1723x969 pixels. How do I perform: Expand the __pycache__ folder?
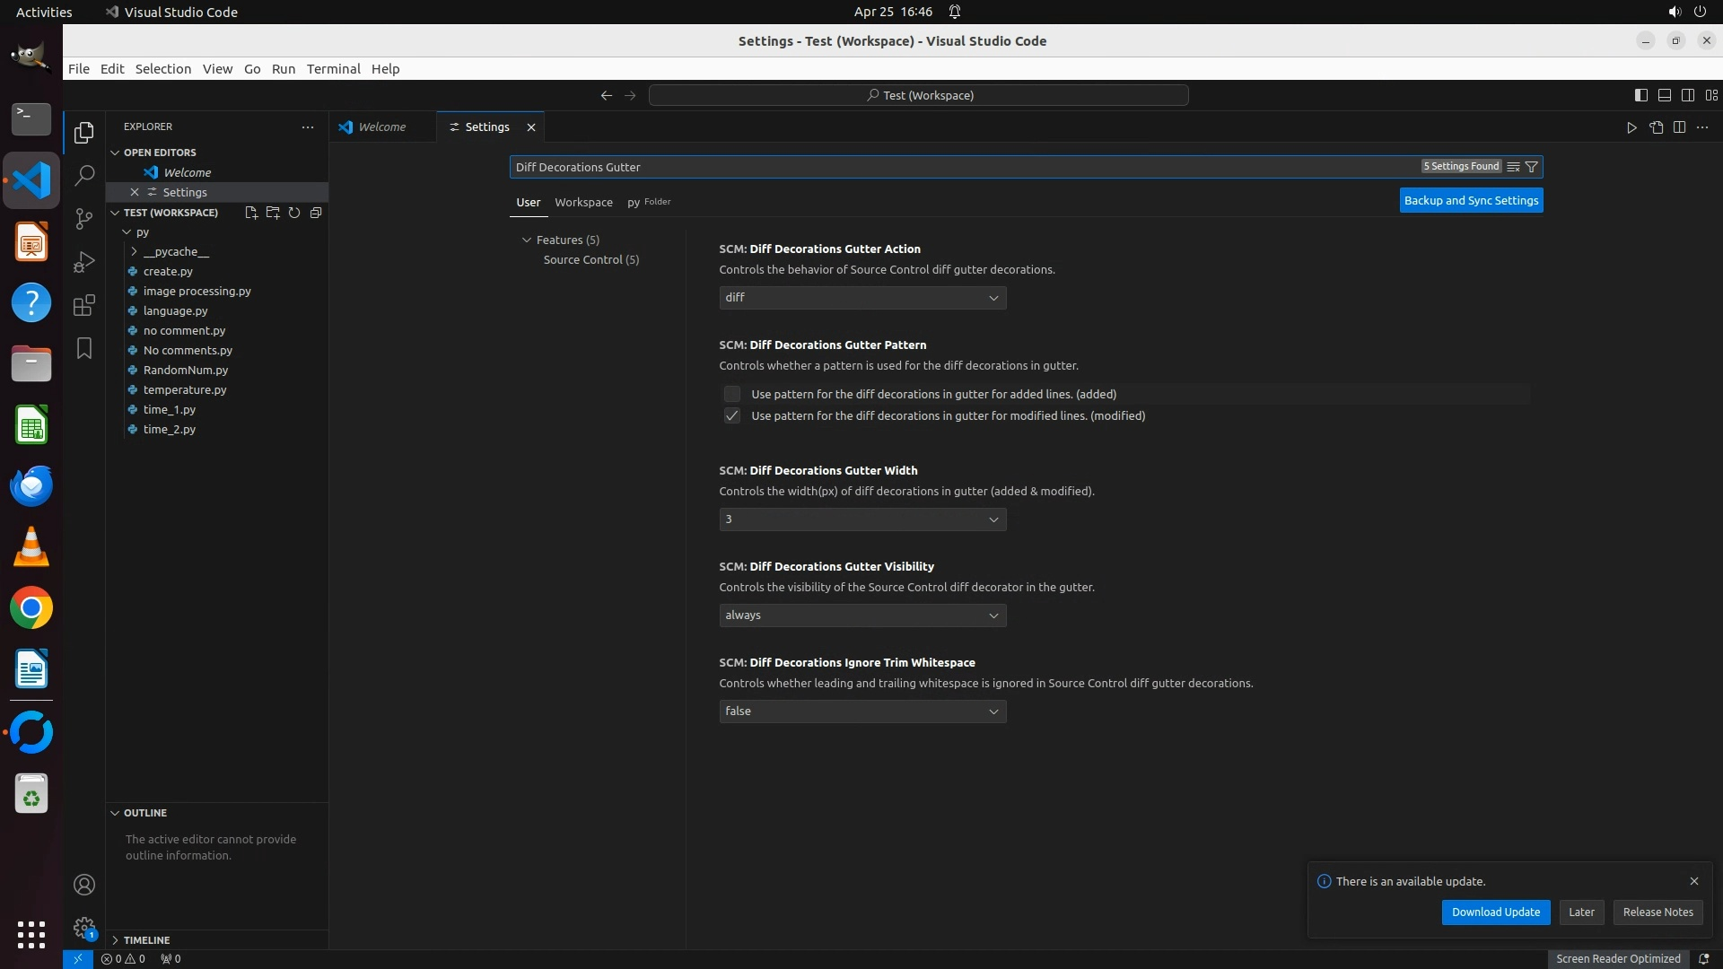pyautogui.click(x=175, y=251)
